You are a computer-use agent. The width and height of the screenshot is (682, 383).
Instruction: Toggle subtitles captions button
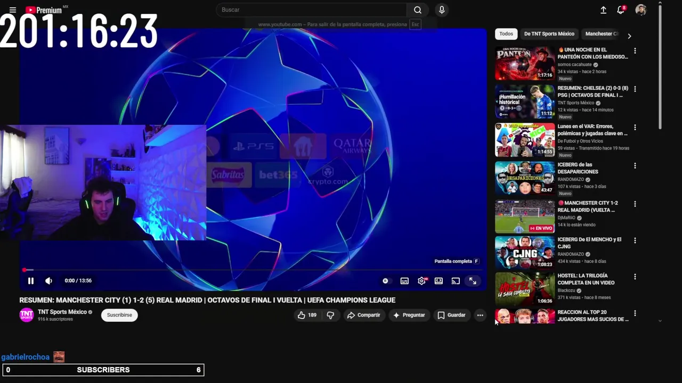tap(404, 281)
